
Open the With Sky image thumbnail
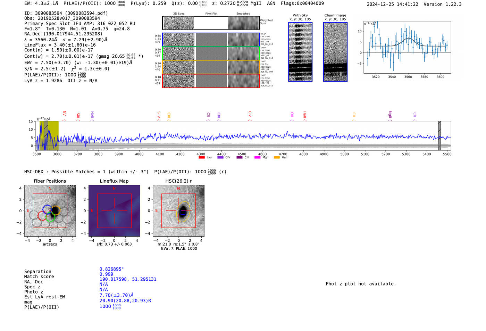pos(300,52)
